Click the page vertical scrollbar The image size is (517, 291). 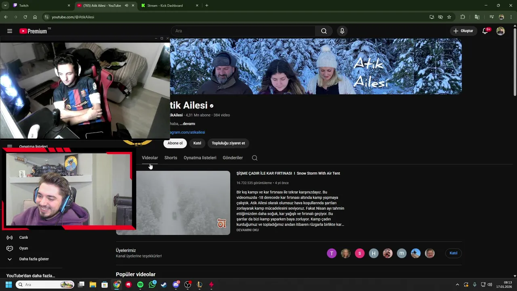[515, 63]
